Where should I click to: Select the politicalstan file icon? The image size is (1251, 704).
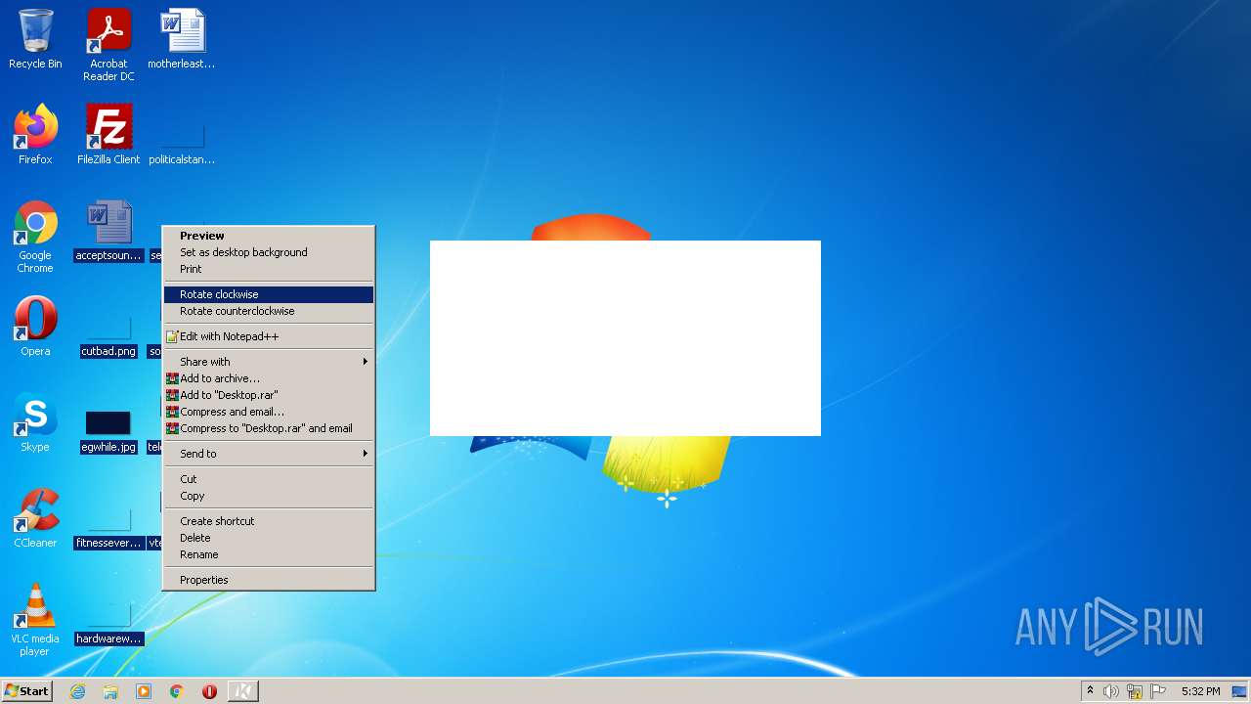pos(182,143)
